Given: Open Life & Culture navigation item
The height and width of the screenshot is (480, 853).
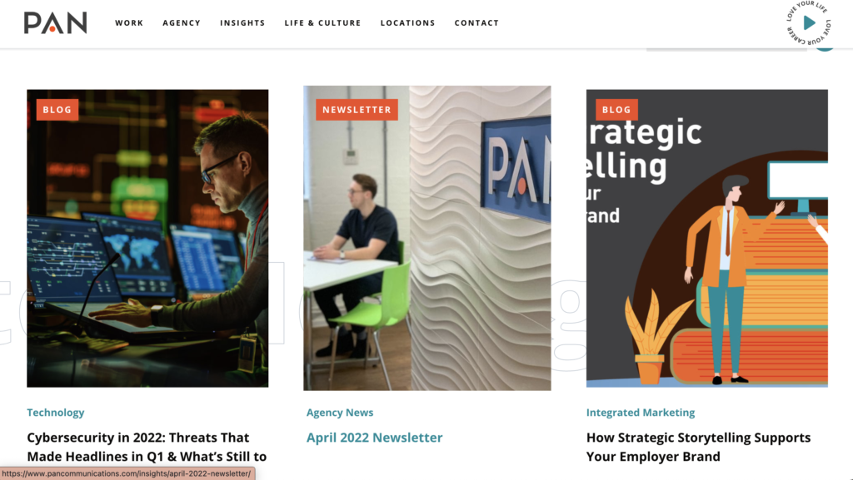Looking at the screenshot, I should 322,22.
